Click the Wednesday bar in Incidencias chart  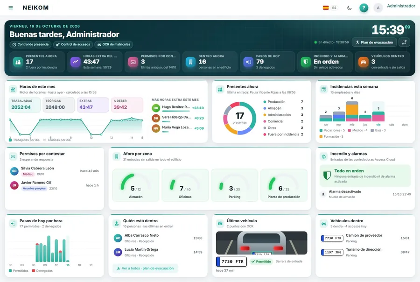pos(352,112)
